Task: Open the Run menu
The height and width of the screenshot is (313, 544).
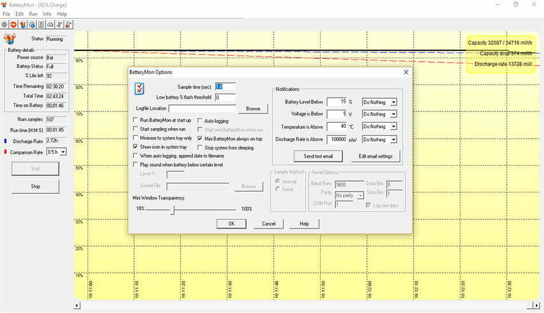Action: coord(33,14)
